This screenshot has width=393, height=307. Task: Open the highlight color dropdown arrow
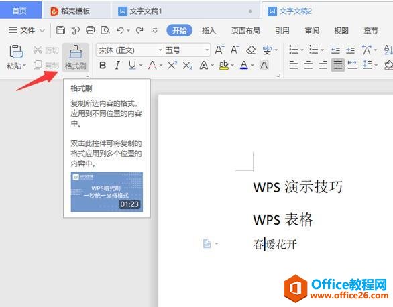click(x=232, y=66)
